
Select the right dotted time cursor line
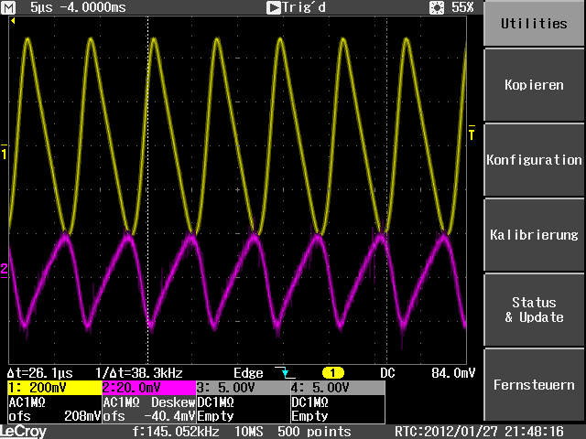(x=386, y=190)
